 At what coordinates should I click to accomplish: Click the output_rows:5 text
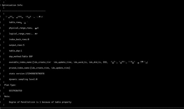pos(17,45)
